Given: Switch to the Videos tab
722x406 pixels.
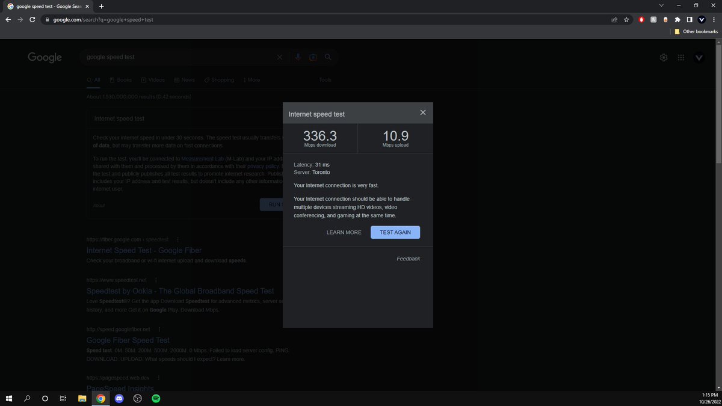Looking at the screenshot, I should 153,80.
